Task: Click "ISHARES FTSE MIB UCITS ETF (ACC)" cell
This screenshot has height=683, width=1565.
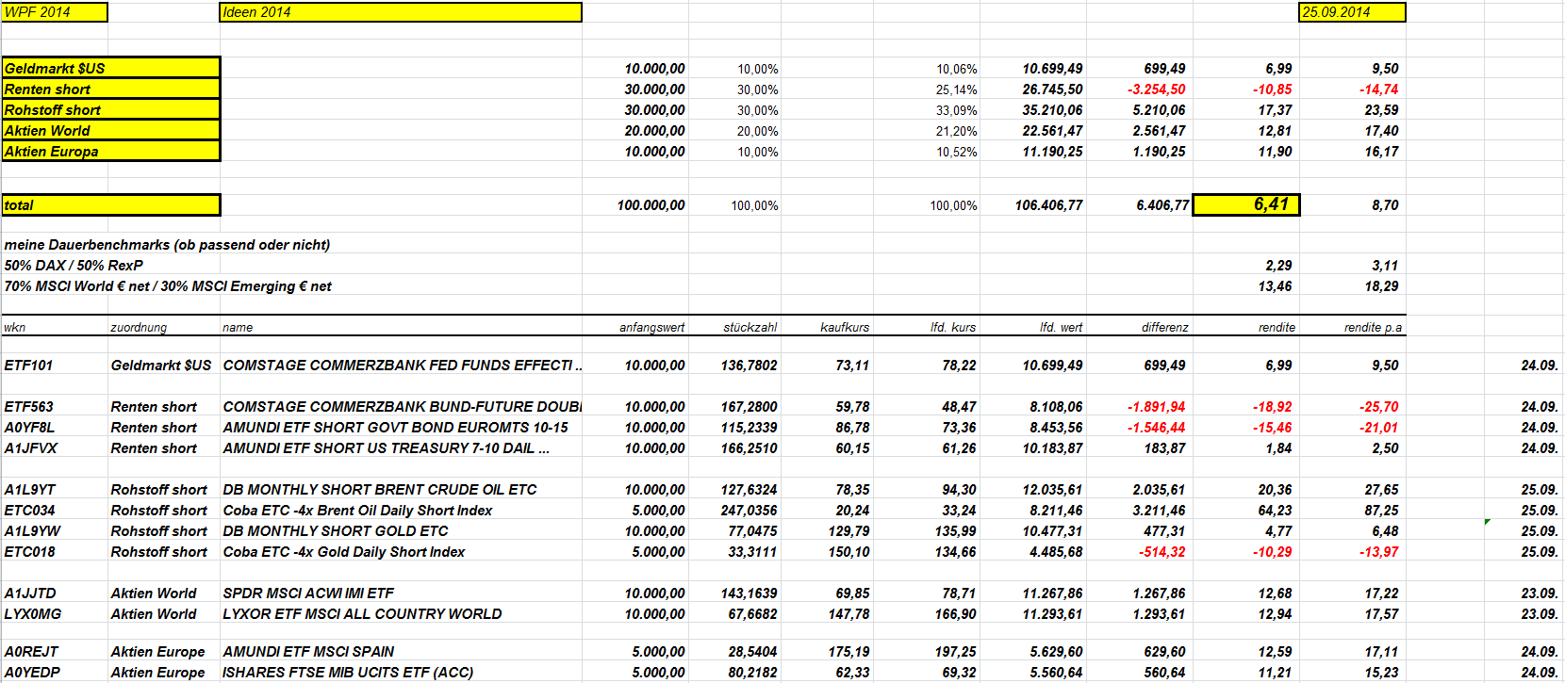Action: tap(348, 673)
